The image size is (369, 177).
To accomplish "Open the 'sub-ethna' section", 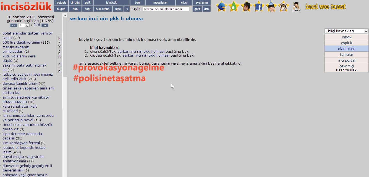I will (103, 9).
